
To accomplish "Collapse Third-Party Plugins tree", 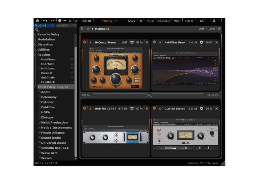I will point(36,87).
